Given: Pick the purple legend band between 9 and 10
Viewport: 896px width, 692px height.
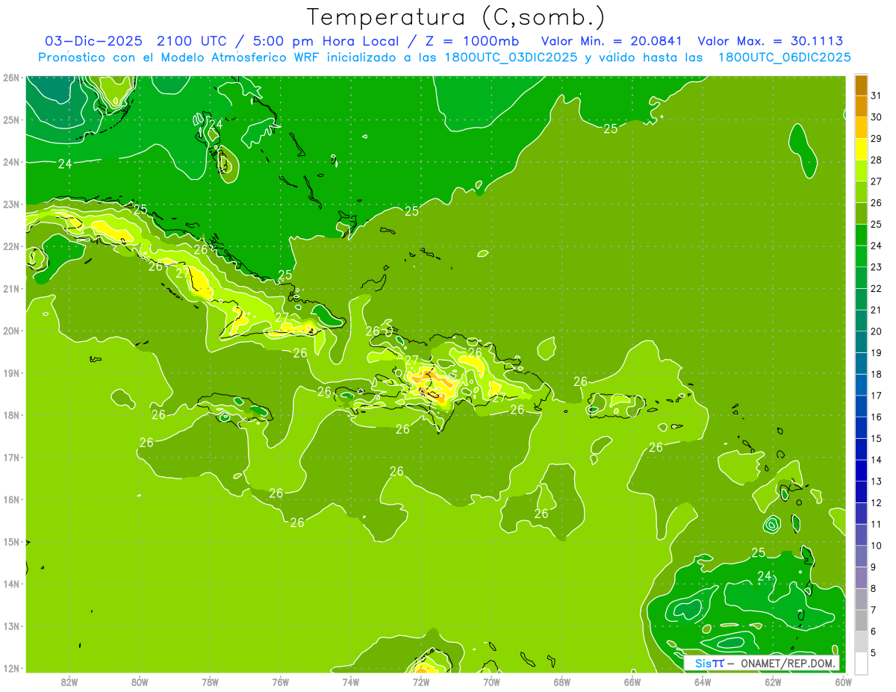Looking at the screenshot, I should (861, 556).
